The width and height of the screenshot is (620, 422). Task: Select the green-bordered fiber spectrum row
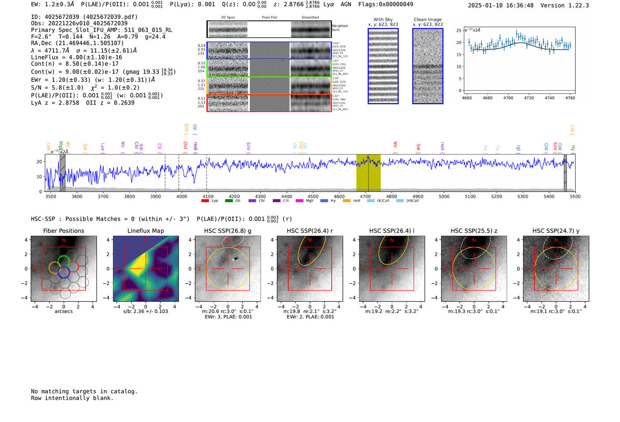(269, 68)
